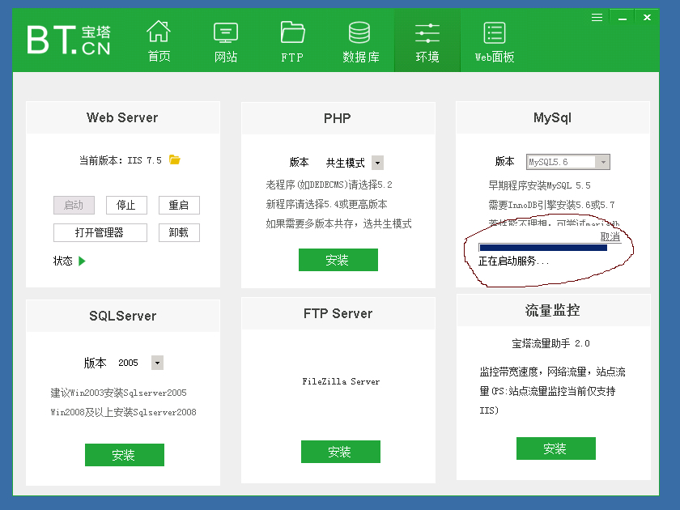The height and width of the screenshot is (510, 680).
Task: Click the FTP Server panel heading
Action: tap(338, 313)
